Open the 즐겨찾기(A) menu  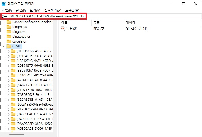(52, 10)
